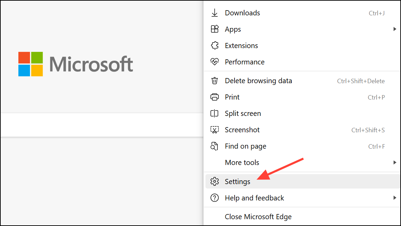Open the Downloads list
The height and width of the screenshot is (226, 401).
coord(242,13)
